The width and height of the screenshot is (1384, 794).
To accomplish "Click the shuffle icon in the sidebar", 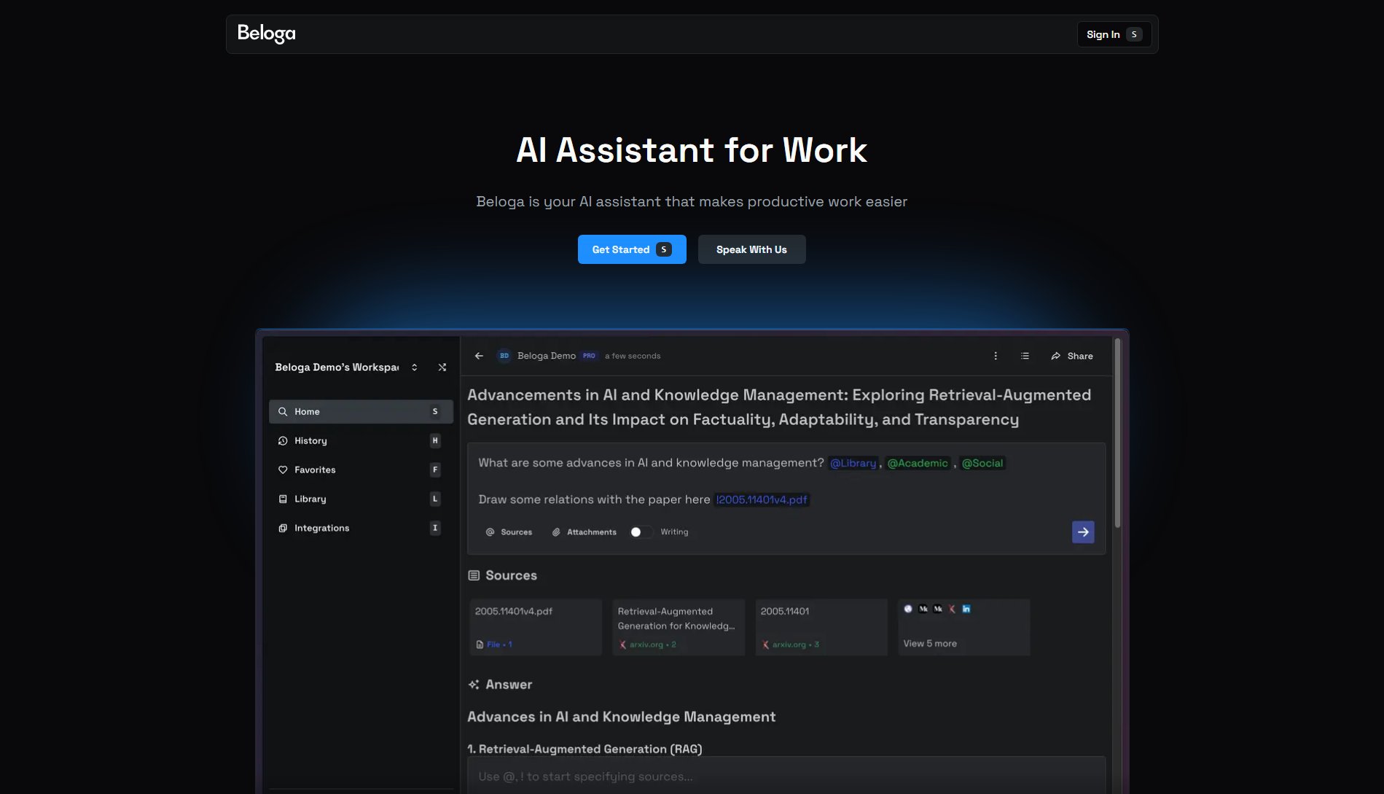I will coord(442,367).
